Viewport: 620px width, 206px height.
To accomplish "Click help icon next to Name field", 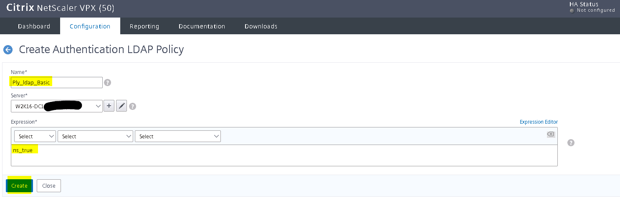I will [x=107, y=83].
